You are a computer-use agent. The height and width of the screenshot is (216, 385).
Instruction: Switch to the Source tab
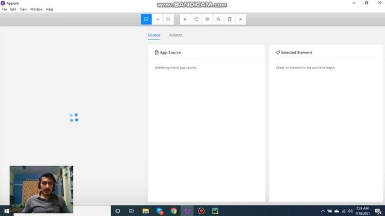pyautogui.click(x=154, y=35)
